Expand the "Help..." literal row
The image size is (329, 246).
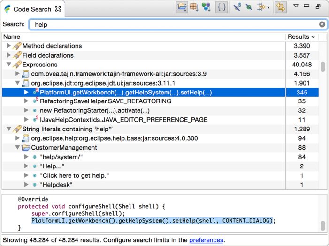coord(26,166)
